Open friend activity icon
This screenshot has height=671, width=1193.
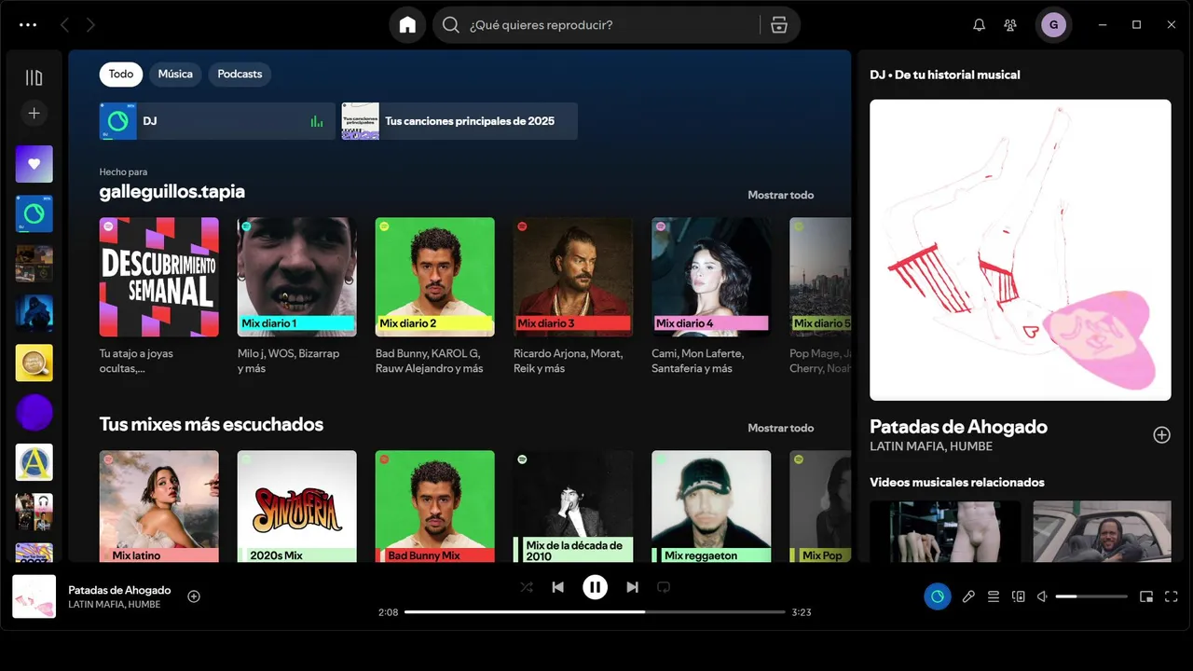1010,25
